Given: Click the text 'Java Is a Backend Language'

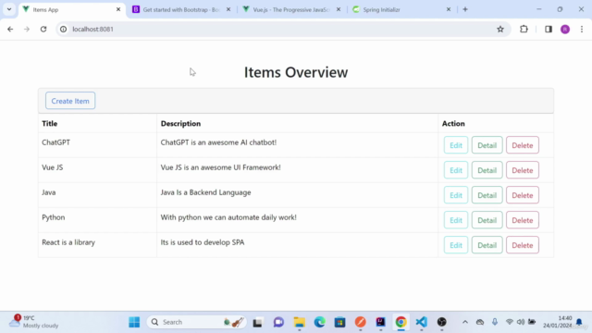Looking at the screenshot, I should [x=205, y=192].
